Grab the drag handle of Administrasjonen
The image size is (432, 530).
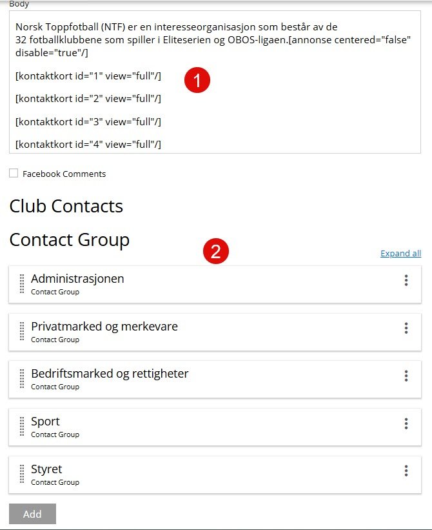click(22, 284)
